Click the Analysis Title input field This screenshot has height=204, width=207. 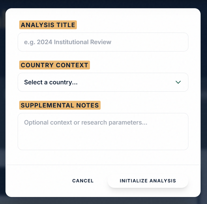[x=103, y=42]
